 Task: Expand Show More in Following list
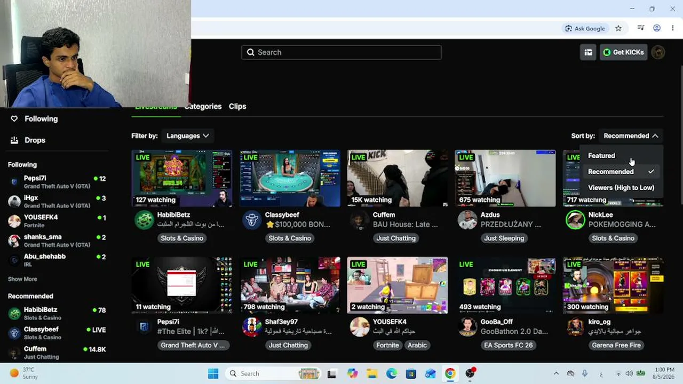coord(22,279)
